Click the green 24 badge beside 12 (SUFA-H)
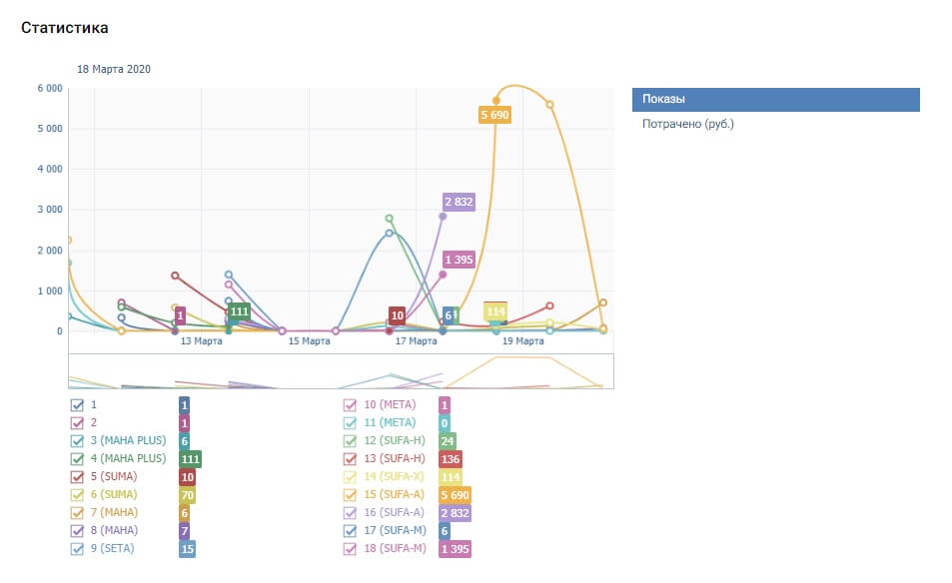 click(x=448, y=441)
